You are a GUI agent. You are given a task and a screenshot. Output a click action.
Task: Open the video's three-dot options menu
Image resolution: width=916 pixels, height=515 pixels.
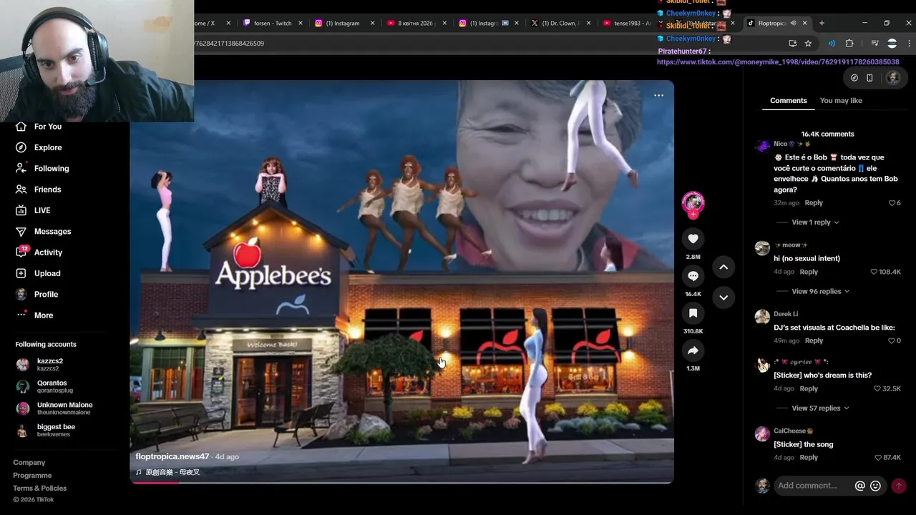[658, 95]
